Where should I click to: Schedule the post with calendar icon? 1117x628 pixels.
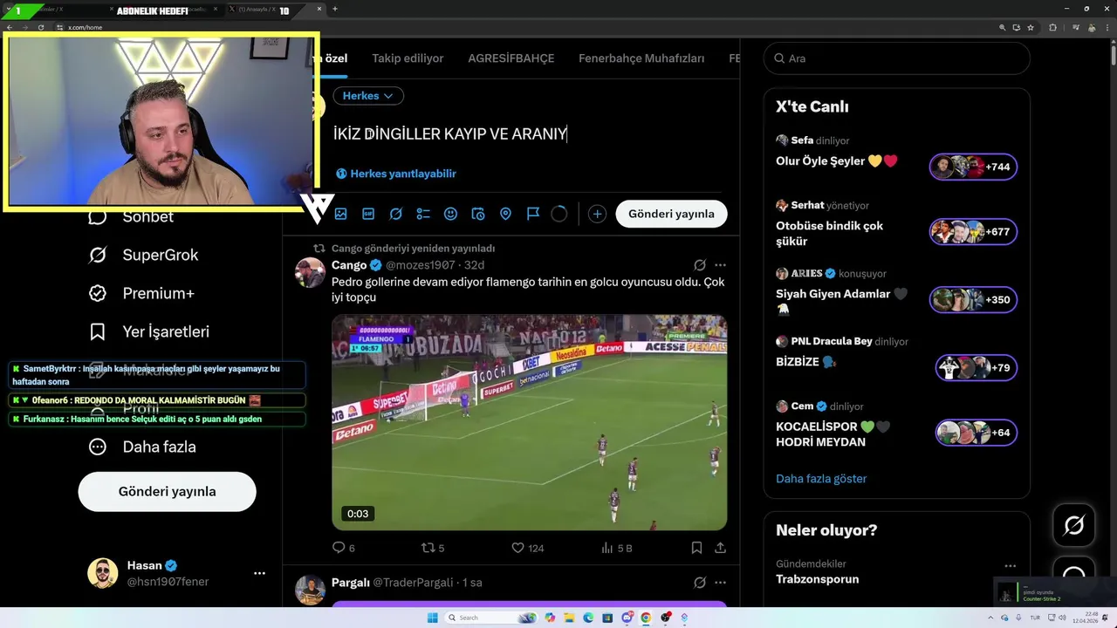pos(478,214)
